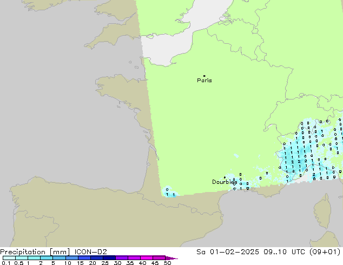
Task: Select the 0.5–1 mm legend color
Action: coord(22,258)
